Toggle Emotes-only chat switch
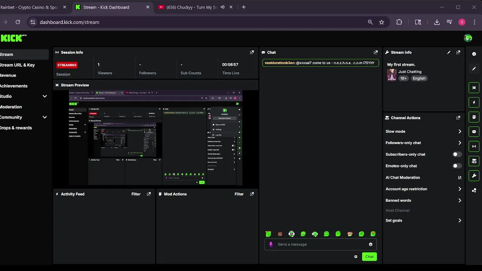This screenshot has width=482, height=271. pyautogui.click(x=457, y=166)
